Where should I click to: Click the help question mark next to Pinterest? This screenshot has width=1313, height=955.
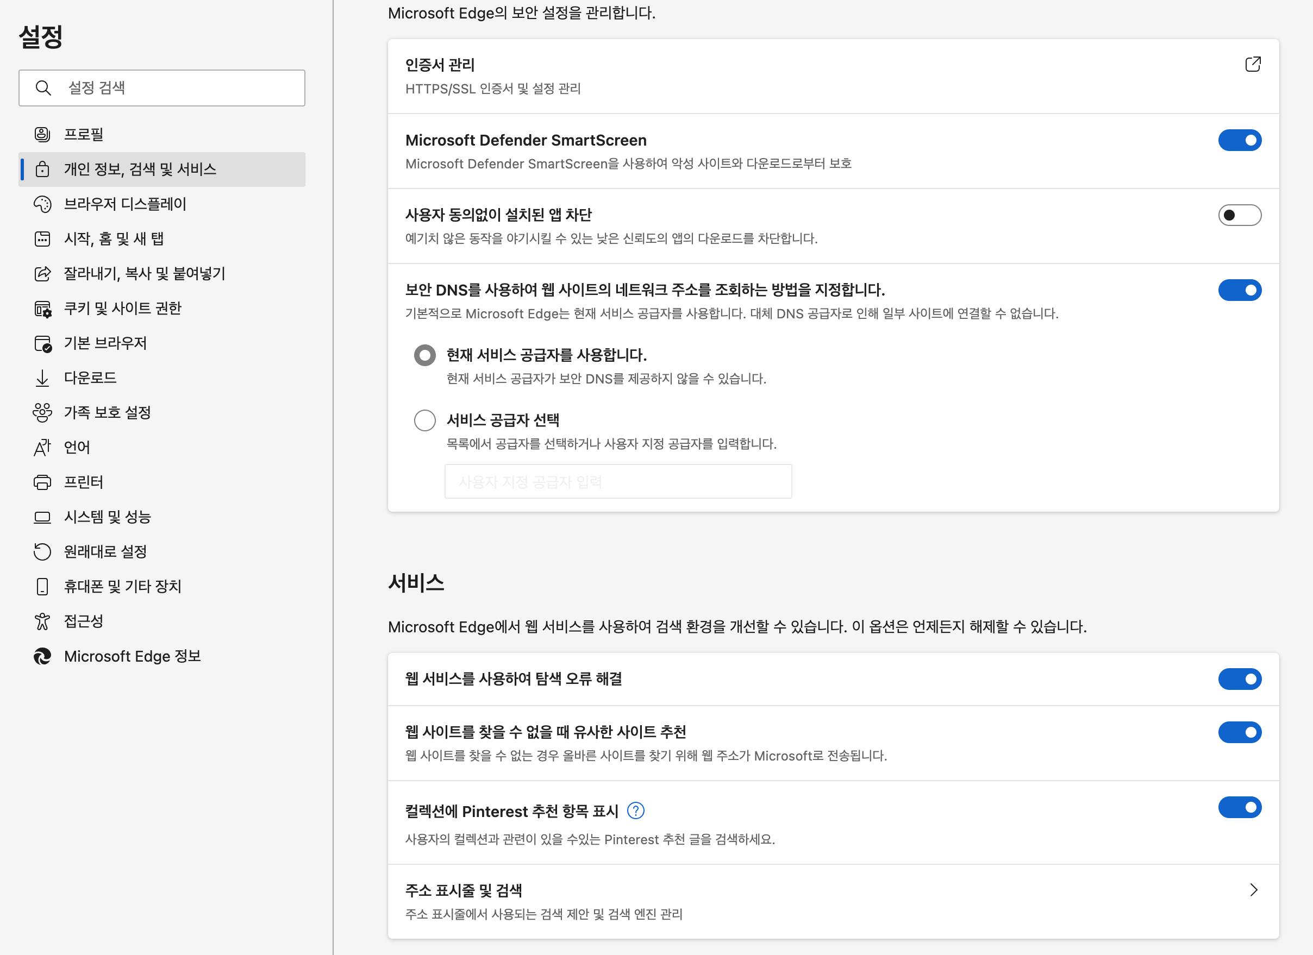pyautogui.click(x=636, y=811)
